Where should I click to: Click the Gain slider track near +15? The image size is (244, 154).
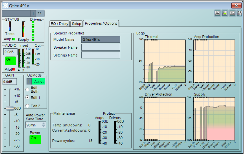[10, 90]
